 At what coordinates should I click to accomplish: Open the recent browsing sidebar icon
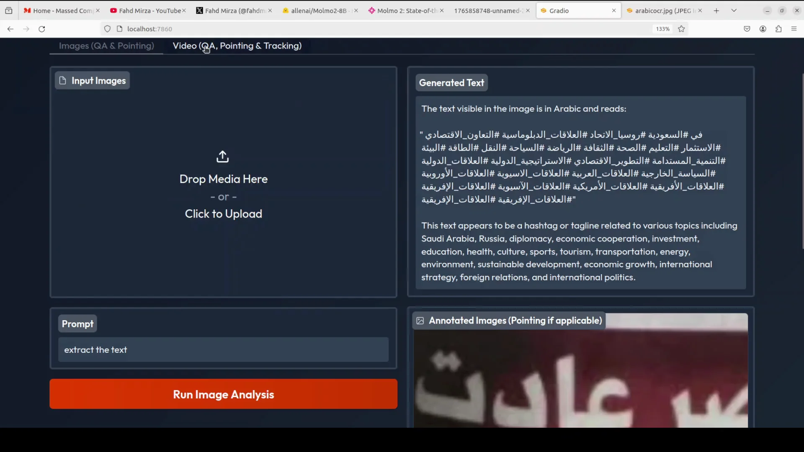(9, 10)
